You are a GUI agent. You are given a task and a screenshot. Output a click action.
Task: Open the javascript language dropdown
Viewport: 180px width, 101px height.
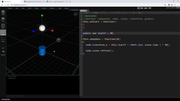pyautogui.click(x=124, y=13)
